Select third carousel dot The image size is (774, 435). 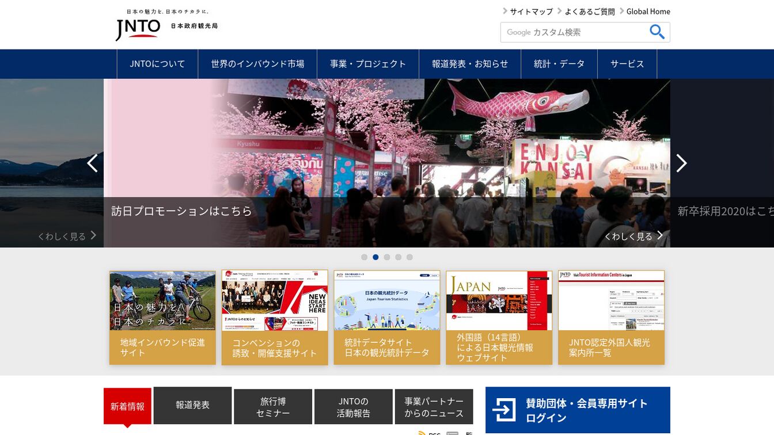click(387, 257)
